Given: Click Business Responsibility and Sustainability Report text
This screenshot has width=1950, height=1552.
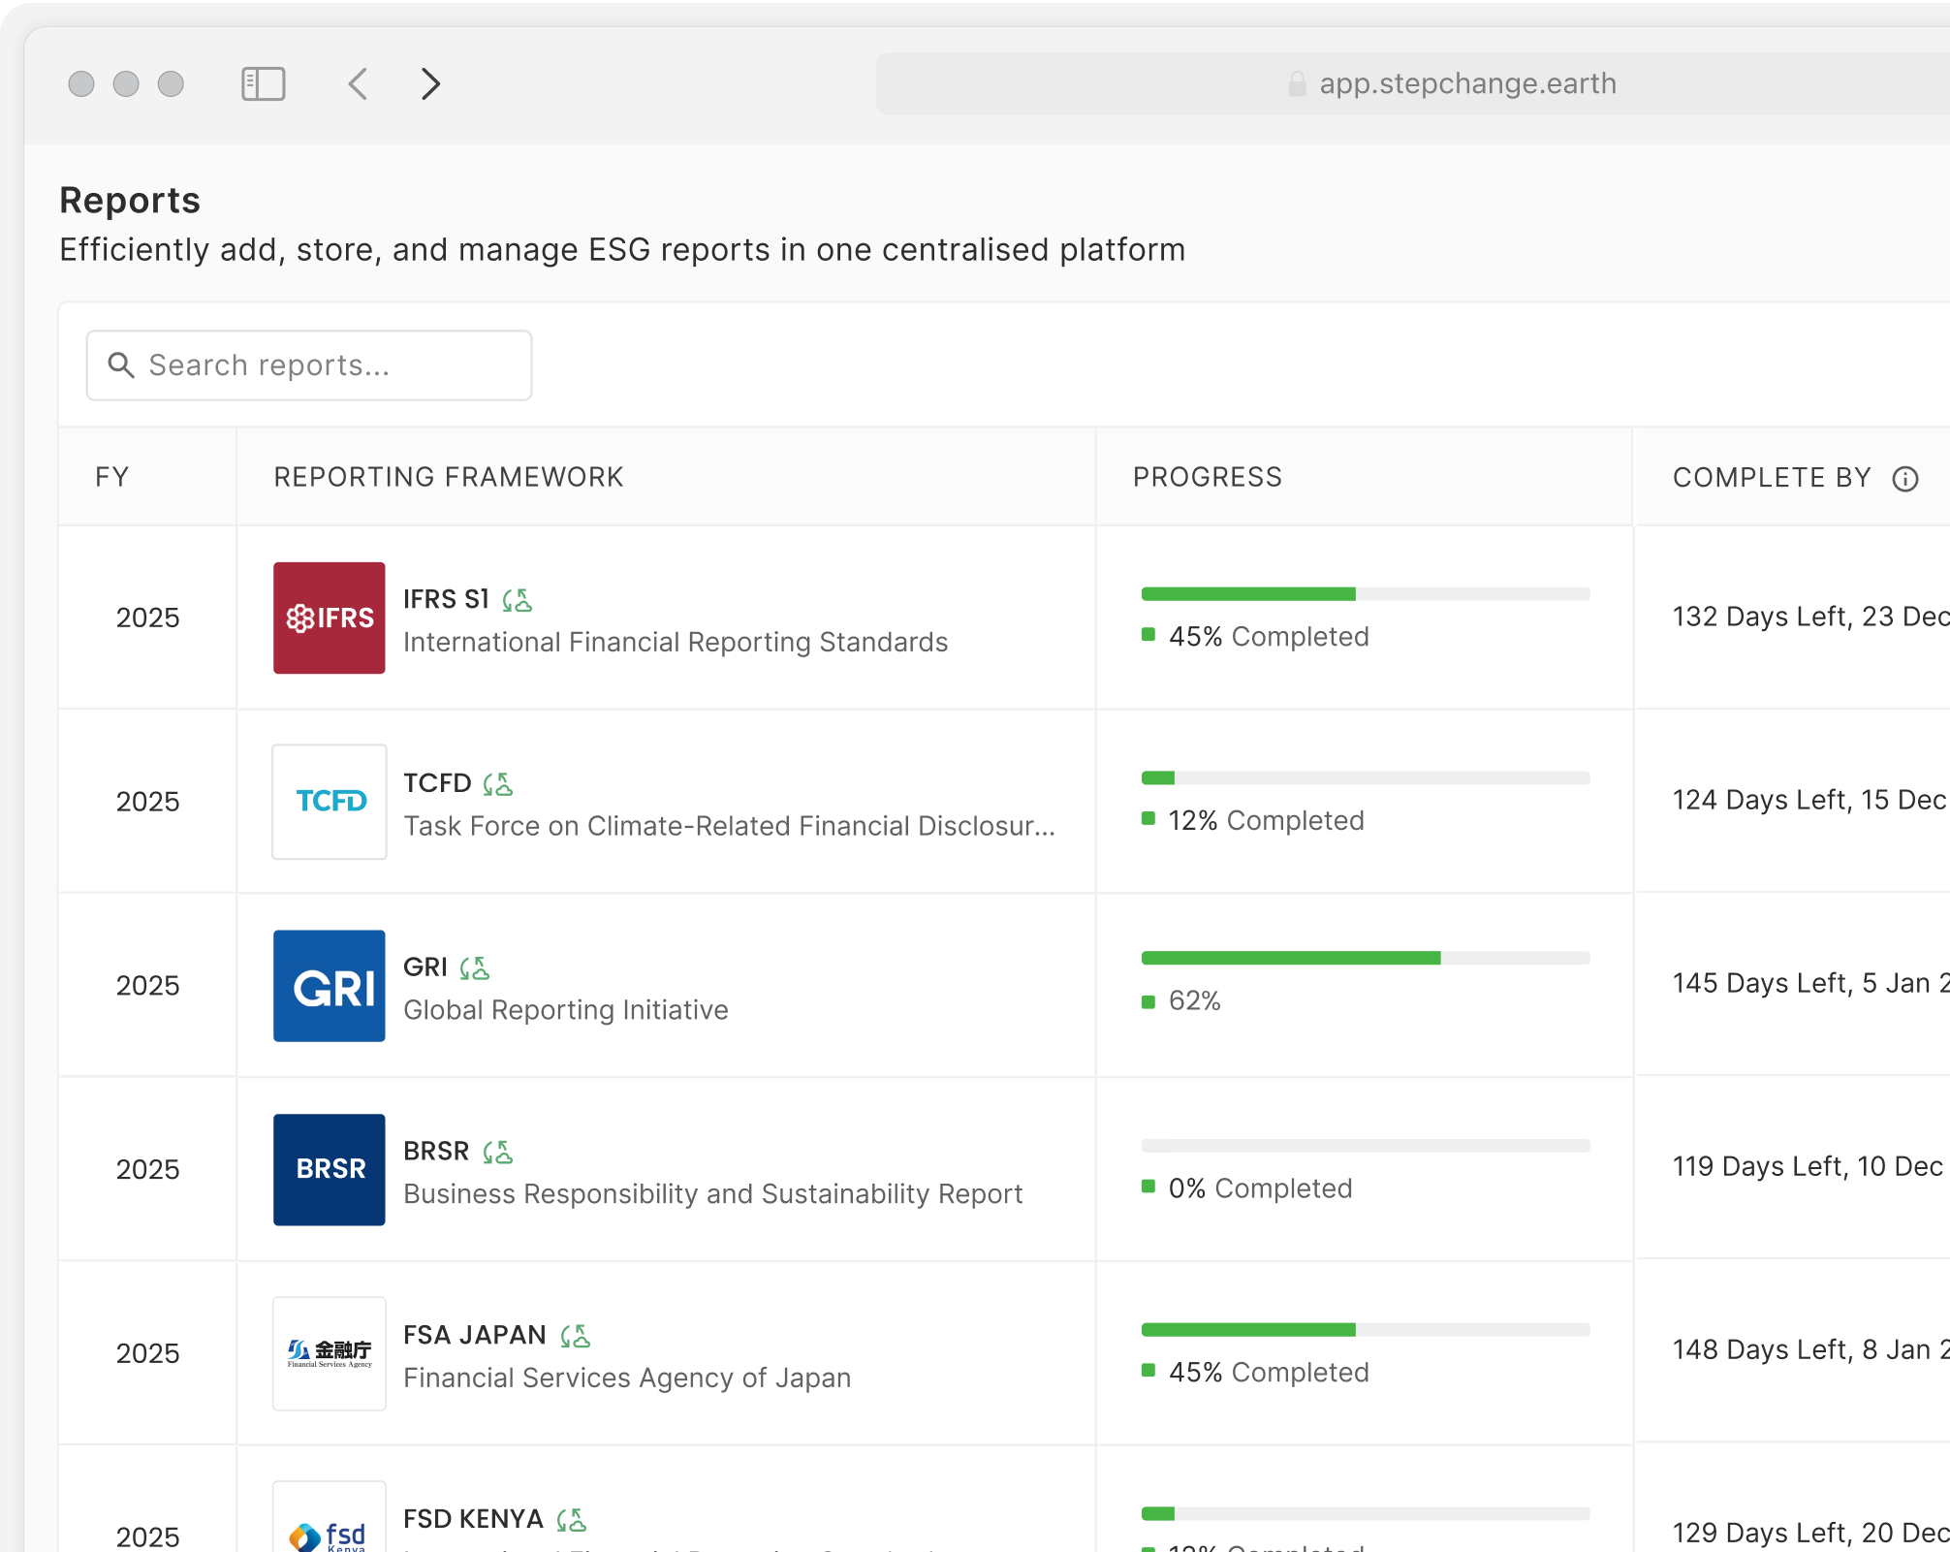Looking at the screenshot, I should pos(713,1194).
